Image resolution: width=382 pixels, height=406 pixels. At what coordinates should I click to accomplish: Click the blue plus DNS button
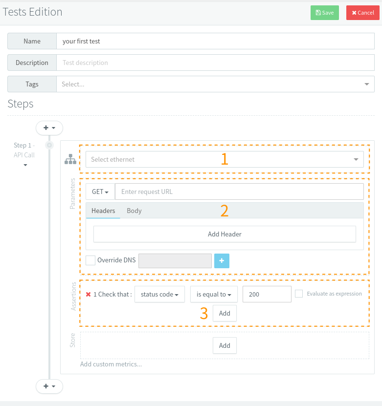pos(222,260)
